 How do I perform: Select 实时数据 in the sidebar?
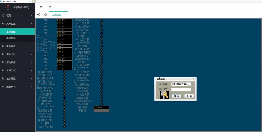11,38
